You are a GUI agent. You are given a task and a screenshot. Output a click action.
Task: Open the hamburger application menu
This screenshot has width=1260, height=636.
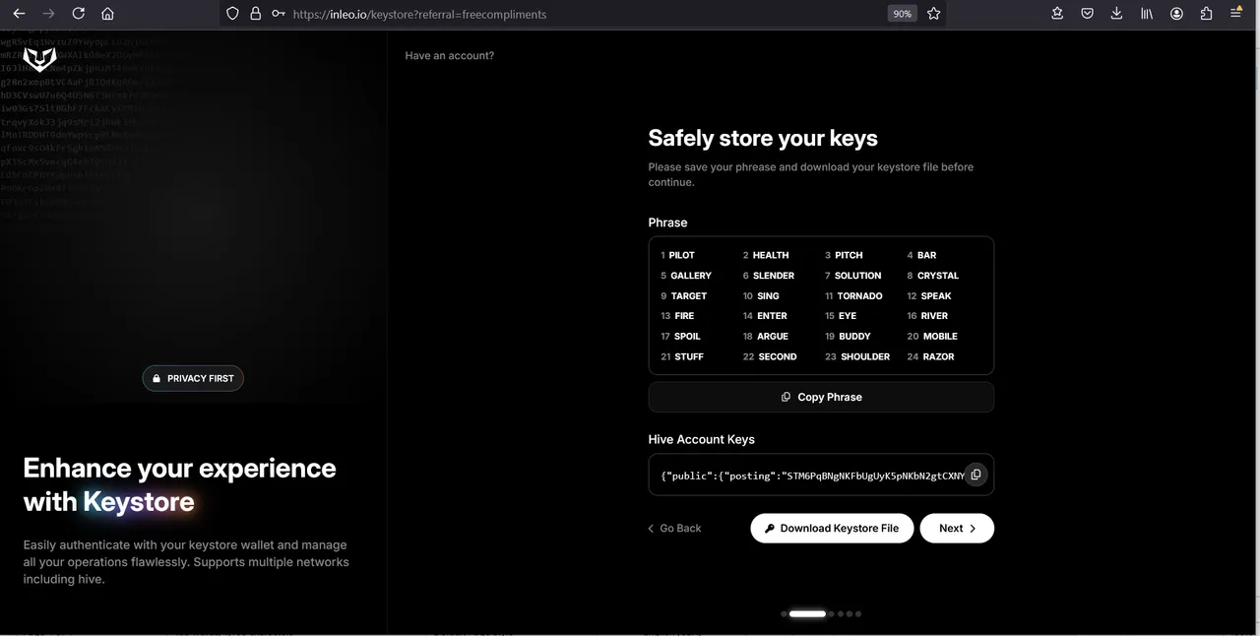tap(1236, 14)
